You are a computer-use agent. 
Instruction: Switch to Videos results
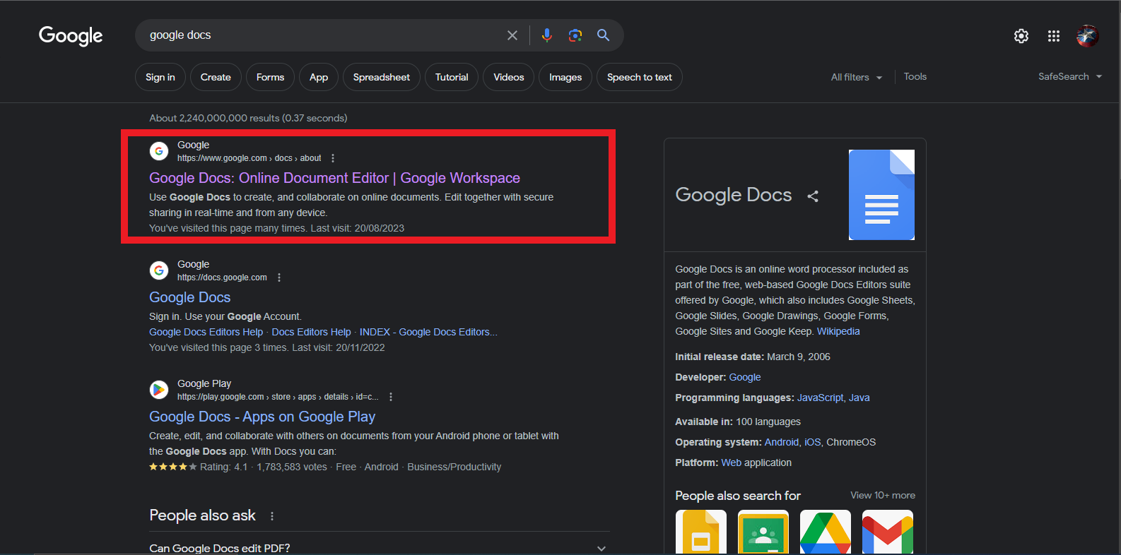(509, 77)
